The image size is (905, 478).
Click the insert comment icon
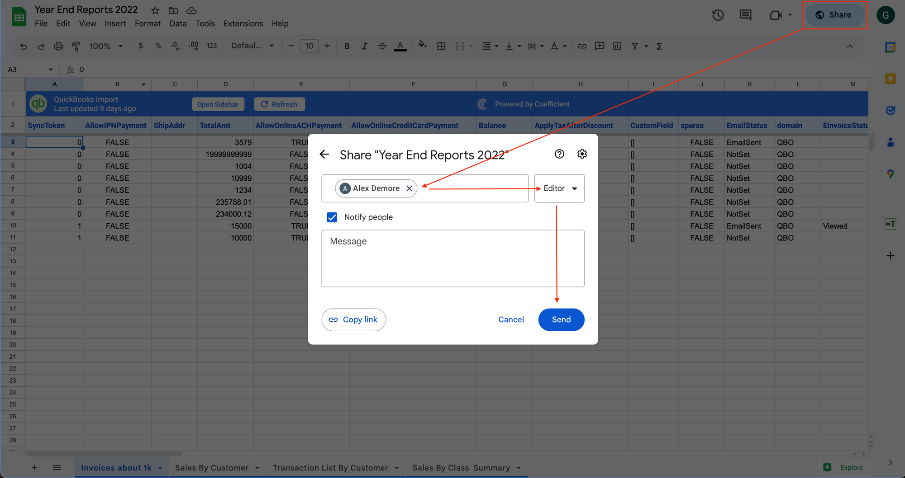coord(600,46)
